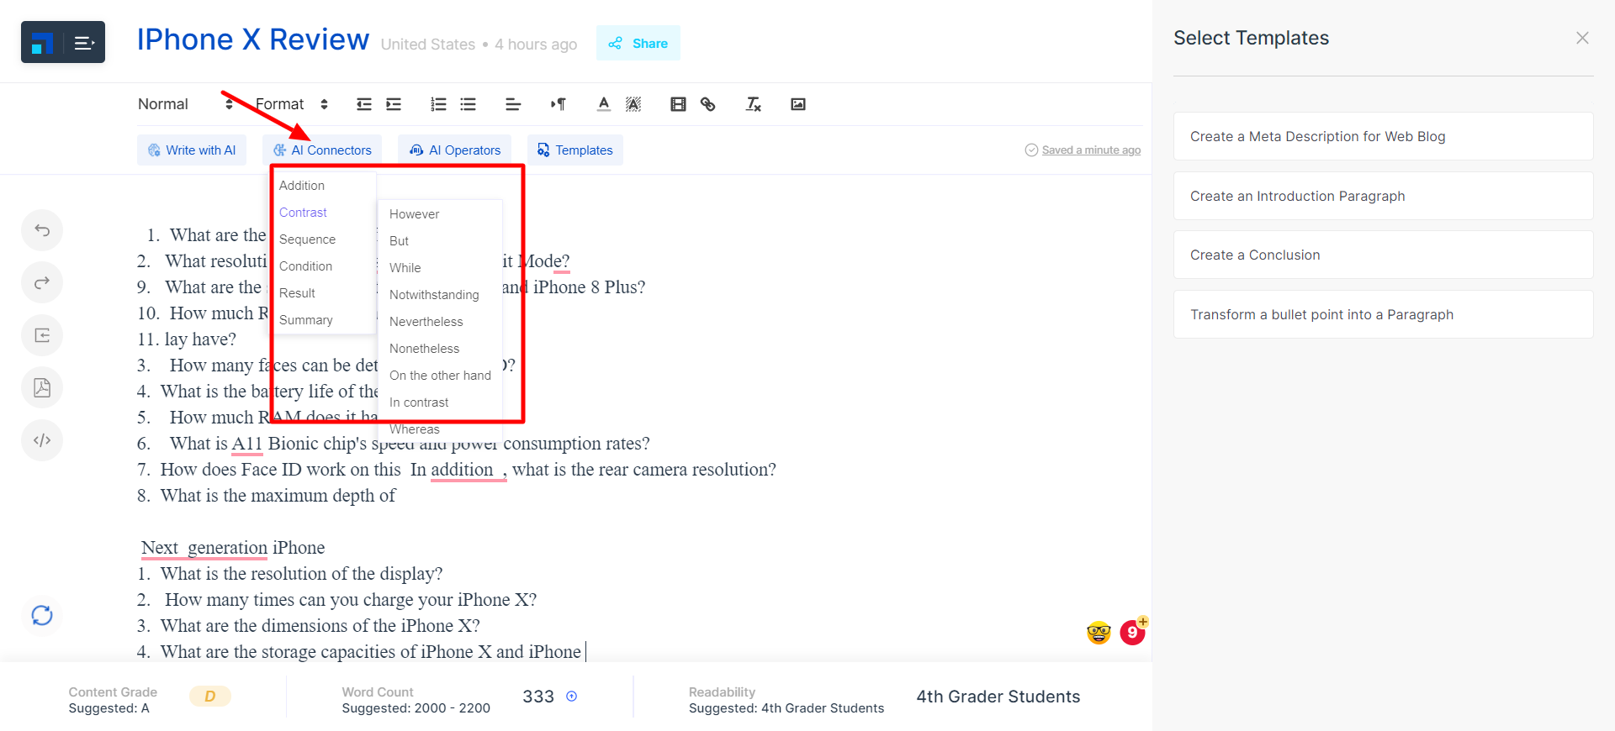
Task: Click the nerd face emoji assistant icon
Action: (1099, 633)
